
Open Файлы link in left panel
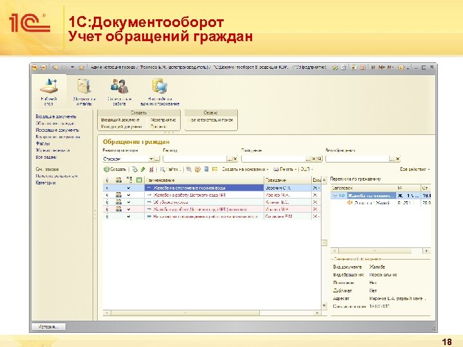pos(43,144)
